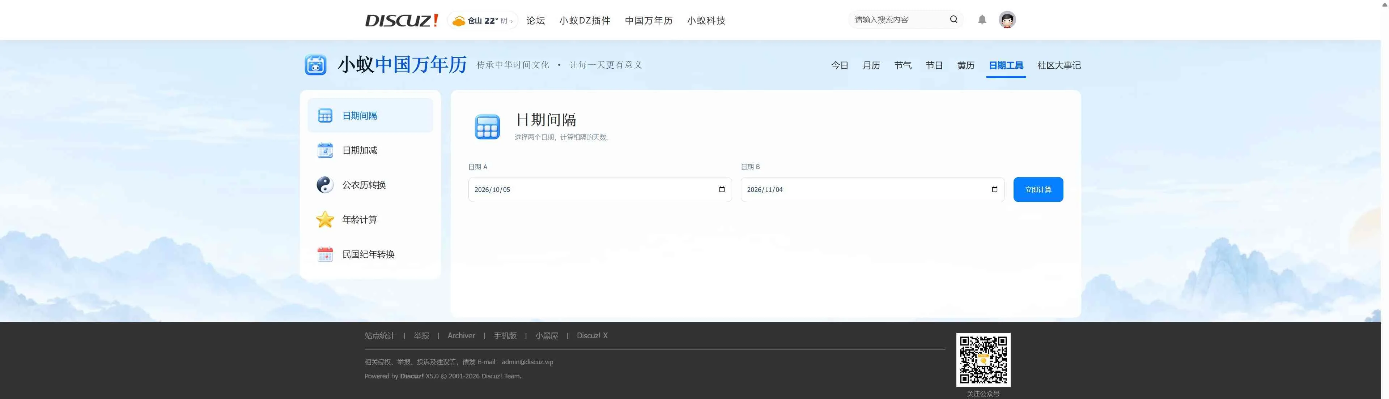Image resolution: width=1389 pixels, height=399 pixels.
Task: Switch to the 今日 tab
Action: point(840,65)
